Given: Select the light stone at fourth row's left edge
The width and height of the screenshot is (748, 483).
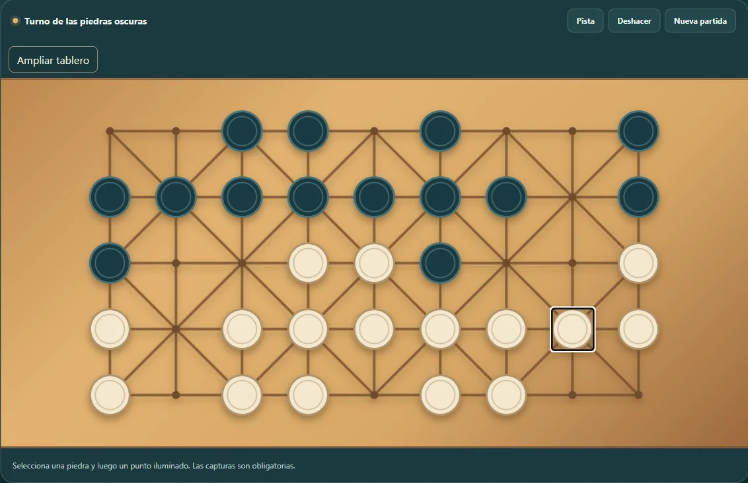Looking at the screenshot, I should click(110, 329).
